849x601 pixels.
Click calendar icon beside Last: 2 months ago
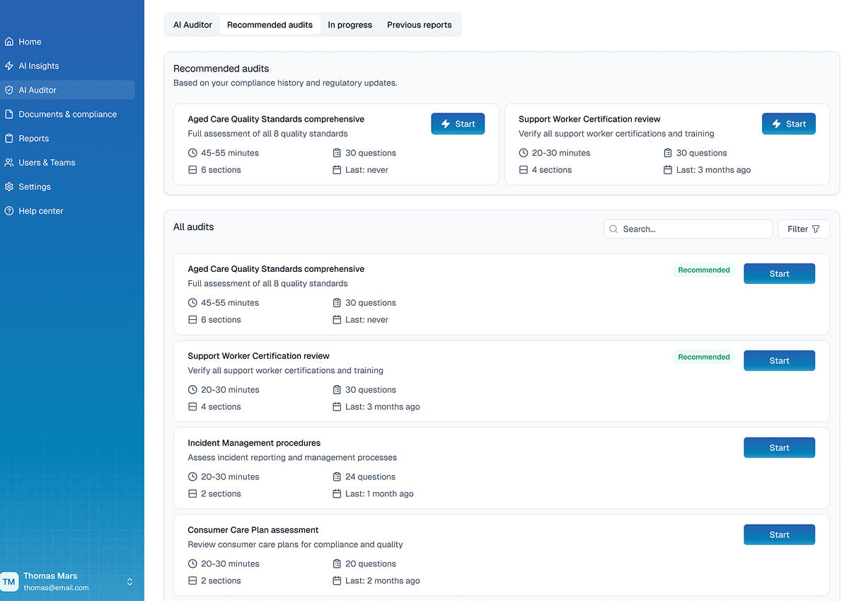(x=337, y=580)
